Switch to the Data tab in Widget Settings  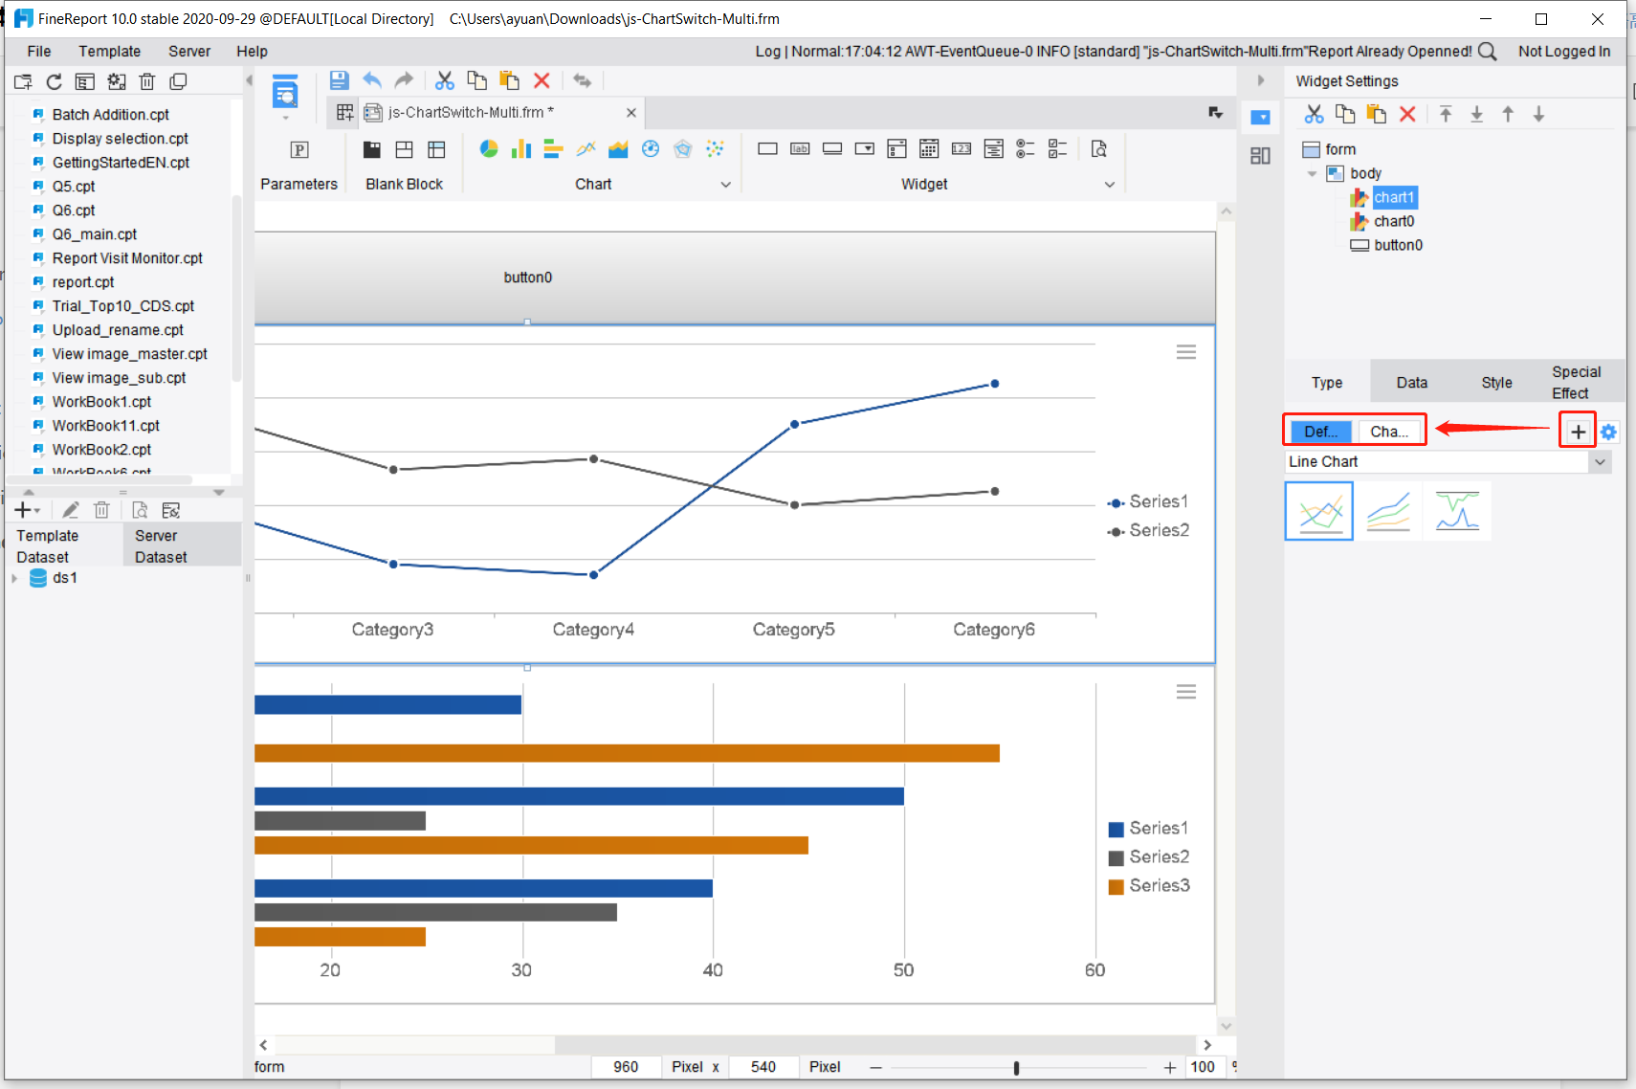(1411, 381)
